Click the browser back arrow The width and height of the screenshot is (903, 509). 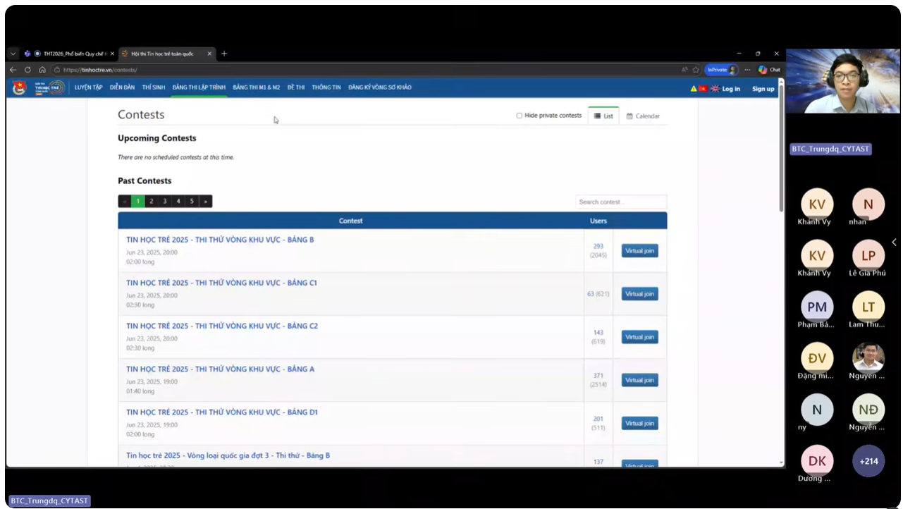13,70
